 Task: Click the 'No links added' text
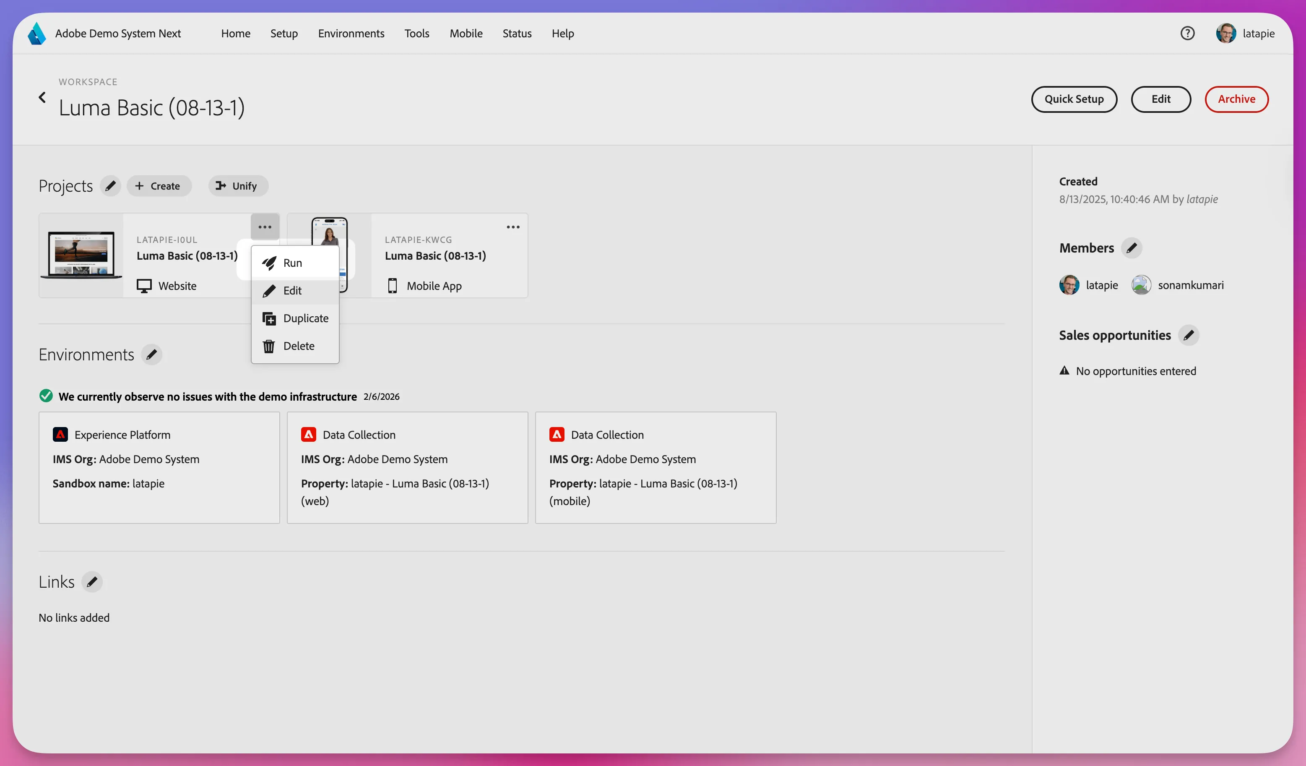(x=74, y=618)
